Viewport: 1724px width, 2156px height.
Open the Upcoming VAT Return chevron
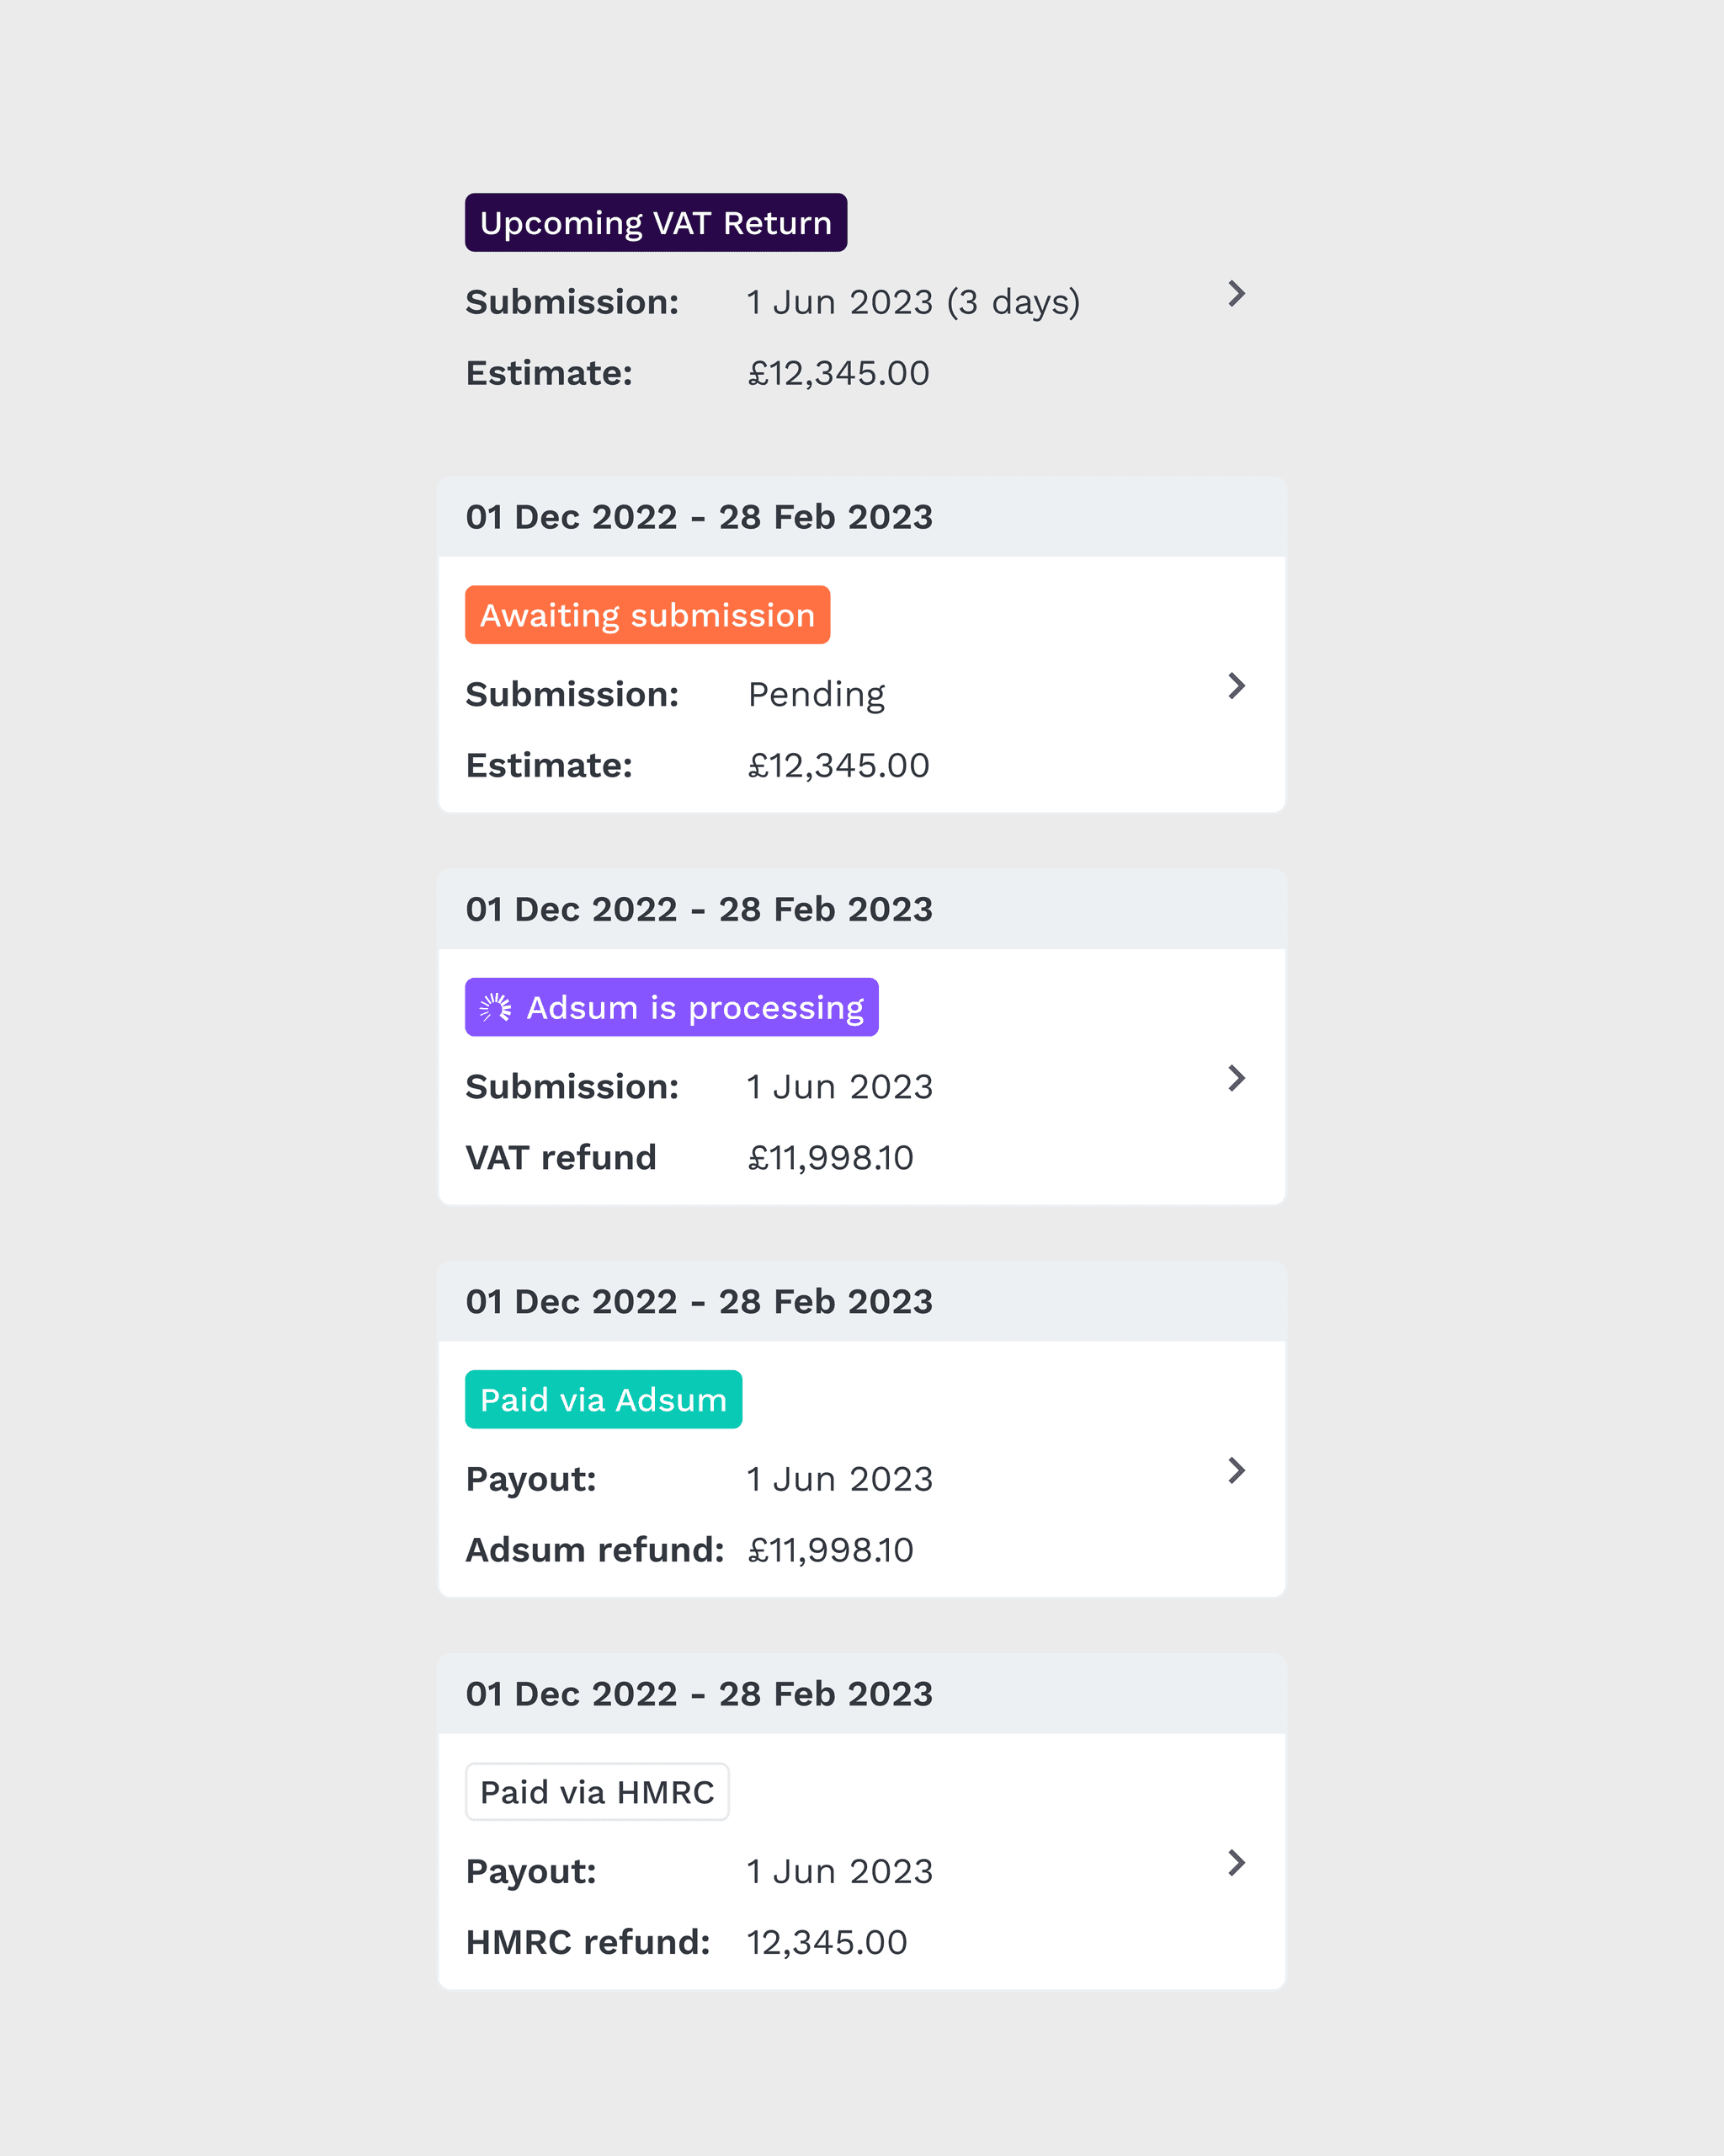click(x=1237, y=294)
